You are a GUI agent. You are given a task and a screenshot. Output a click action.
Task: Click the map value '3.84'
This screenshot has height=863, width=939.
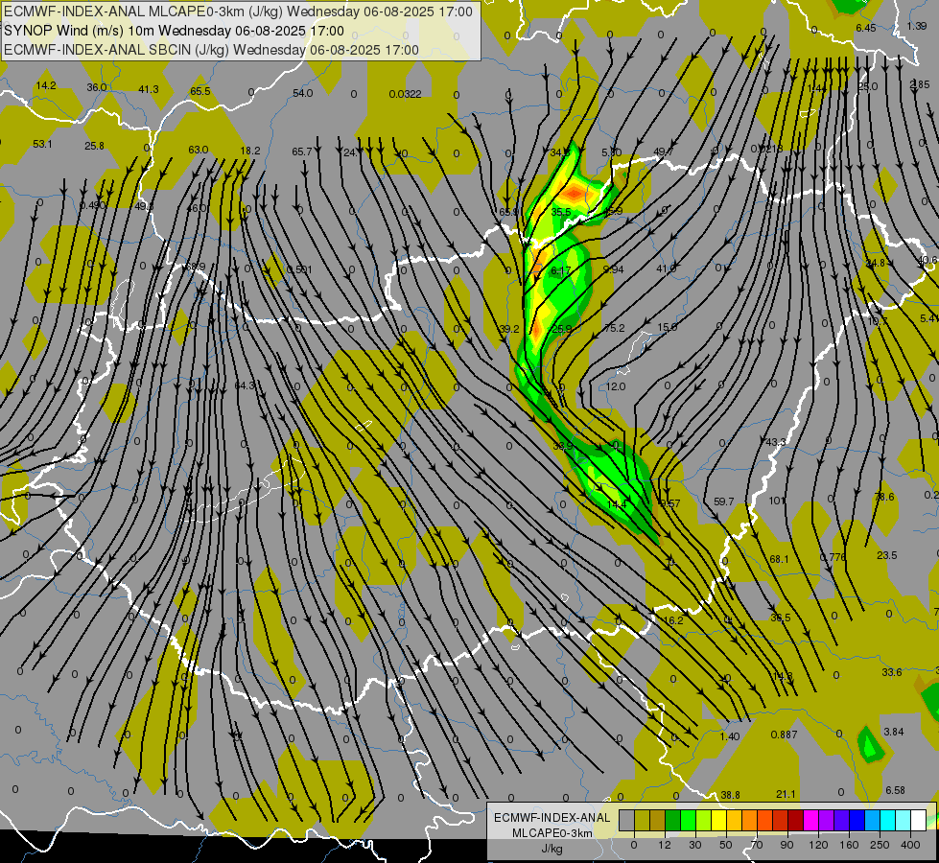[x=894, y=732]
